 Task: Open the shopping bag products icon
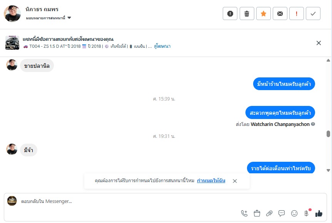257,213
